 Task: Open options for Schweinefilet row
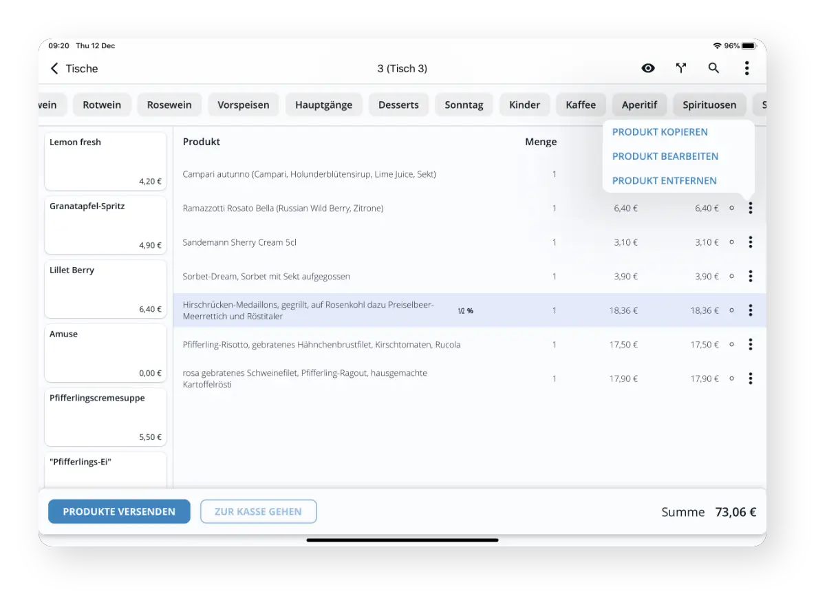[750, 379]
